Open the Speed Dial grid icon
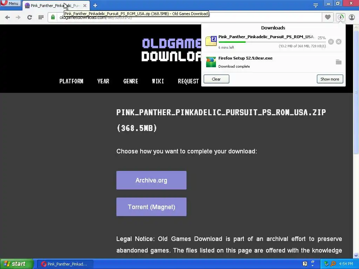The width and height of the screenshot is (359, 269). 41,18
